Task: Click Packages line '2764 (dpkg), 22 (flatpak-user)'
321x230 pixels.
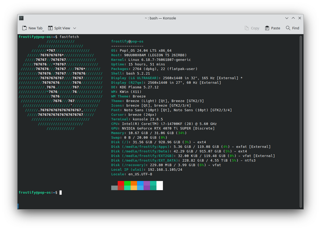Action: (165, 69)
